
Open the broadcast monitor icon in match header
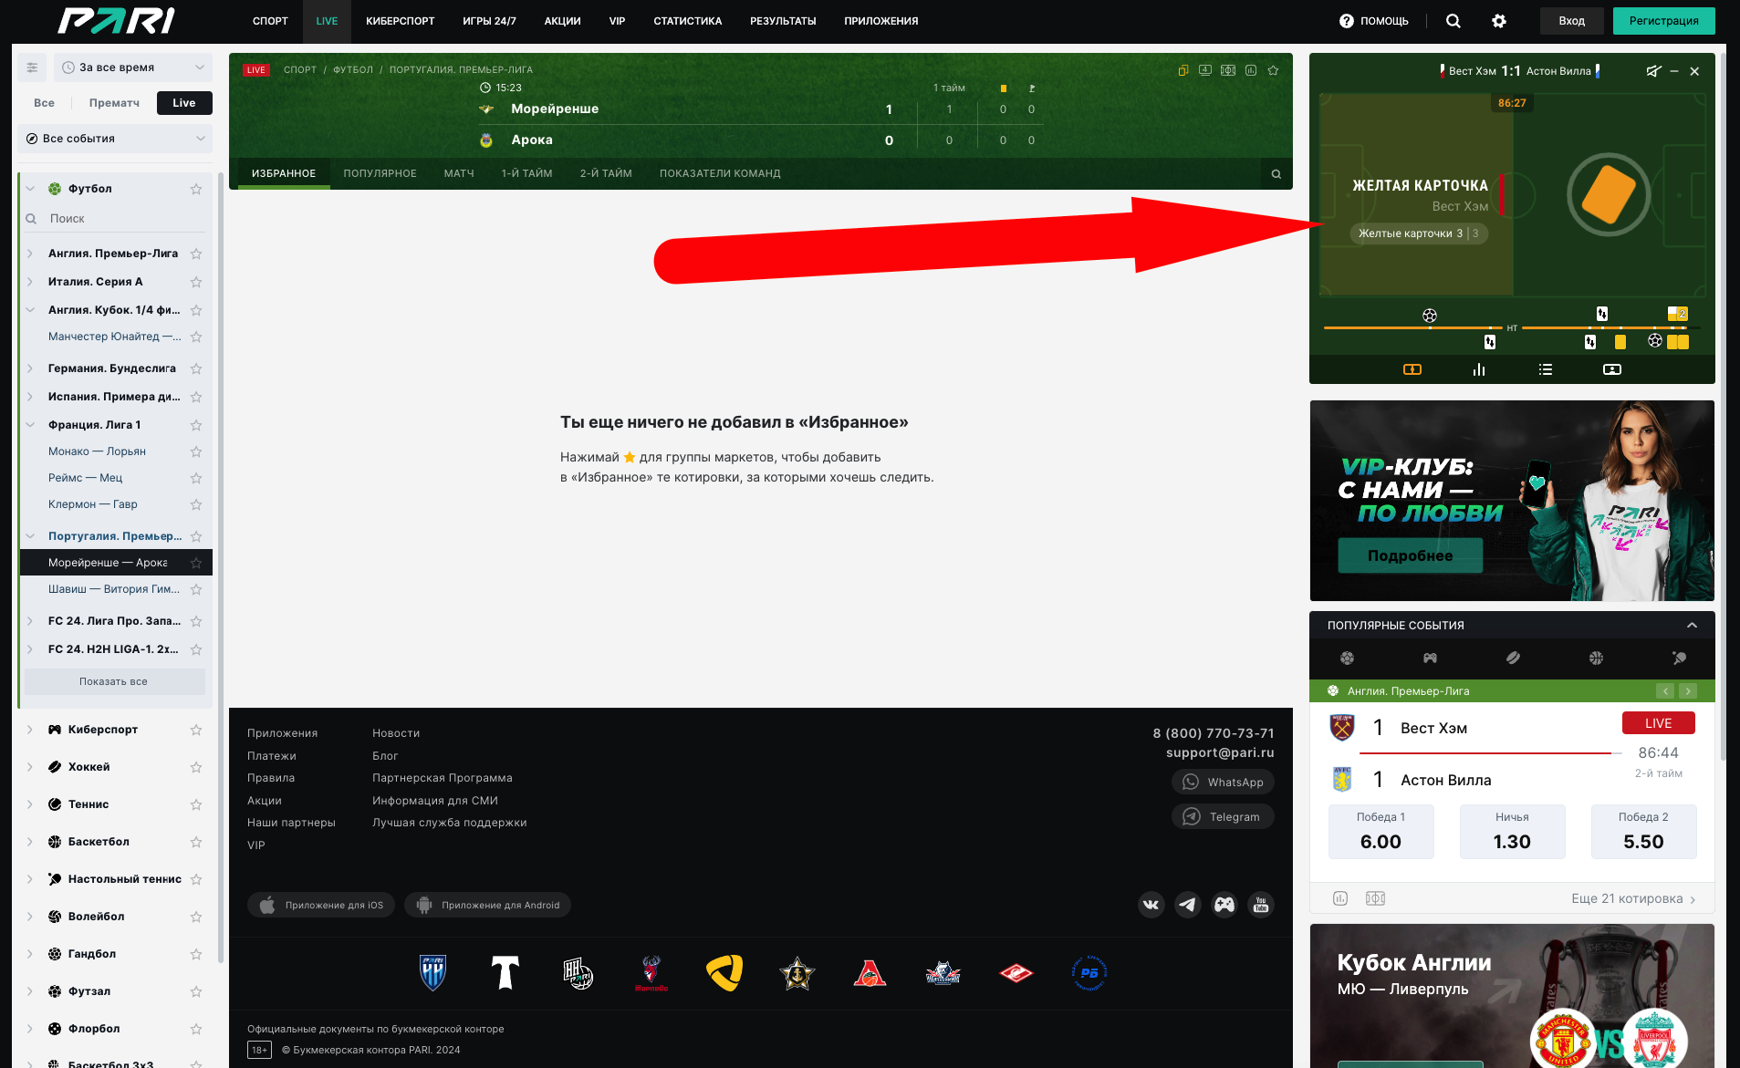click(x=1205, y=70)
